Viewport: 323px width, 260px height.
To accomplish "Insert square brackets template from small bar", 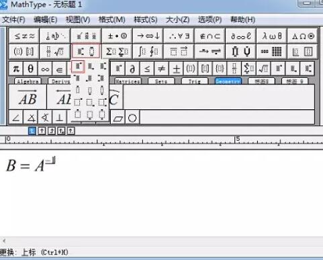I will [205, 68].
